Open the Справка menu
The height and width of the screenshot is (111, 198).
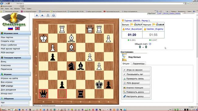[x=29, y=9]
